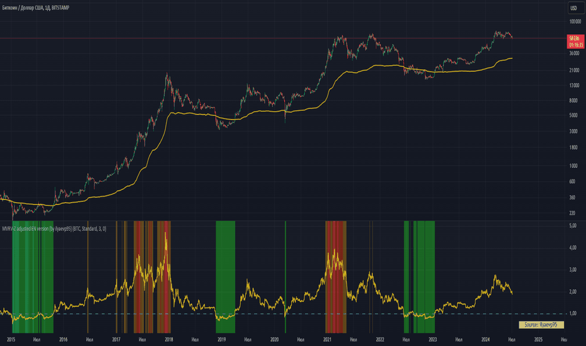The width and height of the screenshot is (586, 346).
Task: Click the red current price label
Action: click(575, 42)
